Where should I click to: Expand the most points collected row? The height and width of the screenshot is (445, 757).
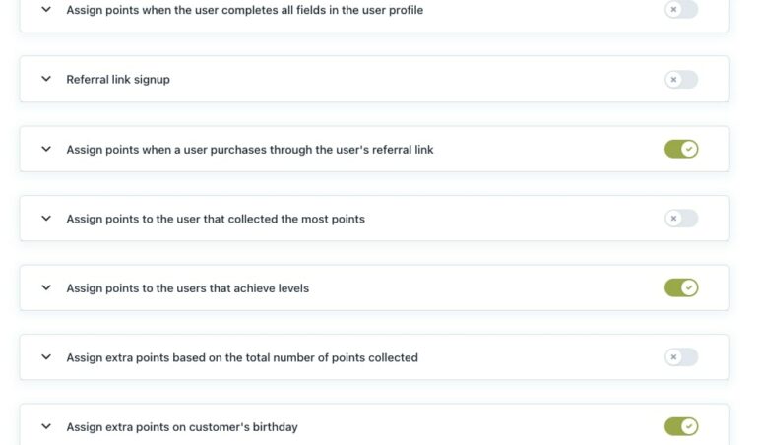[x=46, y=219]
